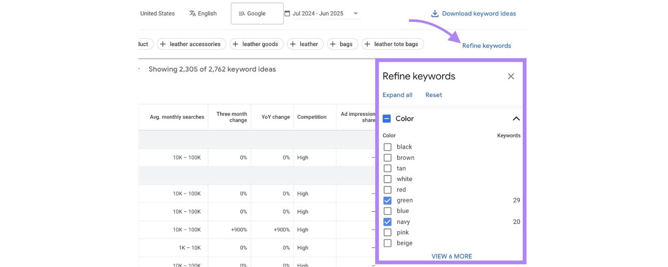
Task: Click the plus icon on leather goods chip
Action: point(236,44)
